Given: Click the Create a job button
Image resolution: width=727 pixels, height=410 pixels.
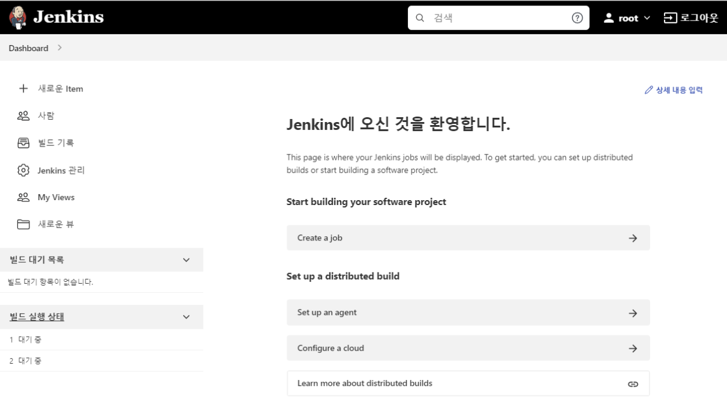Looking at the screenshot, I should click(468, 237).
